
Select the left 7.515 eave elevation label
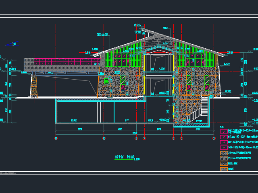coord(88,53)
